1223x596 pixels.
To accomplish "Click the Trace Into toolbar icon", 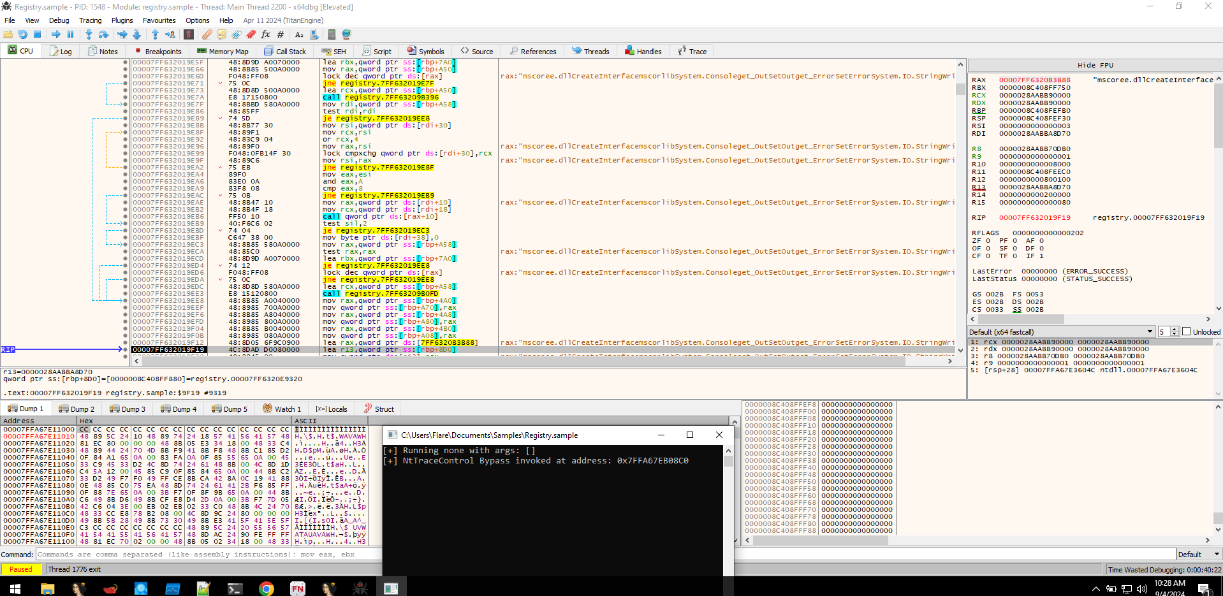I will (122, 34).
